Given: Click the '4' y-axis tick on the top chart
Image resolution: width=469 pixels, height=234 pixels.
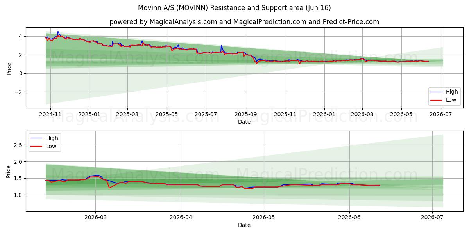Looking at the screenshot, I should [21, 37].
